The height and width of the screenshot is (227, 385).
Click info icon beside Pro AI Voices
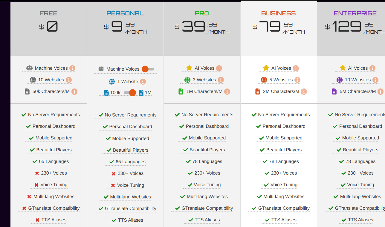(219, 68)
